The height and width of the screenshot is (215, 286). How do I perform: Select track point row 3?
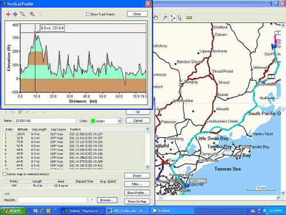pos(74,142)
